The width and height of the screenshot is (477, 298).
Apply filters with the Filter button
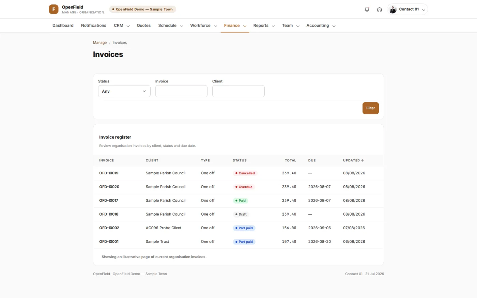coord(371,108)
